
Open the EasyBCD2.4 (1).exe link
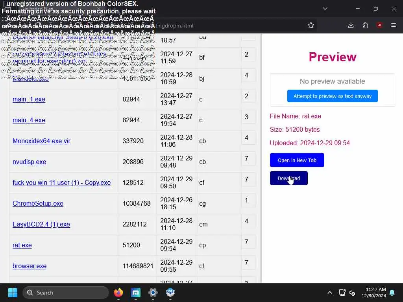coord(41,224)
